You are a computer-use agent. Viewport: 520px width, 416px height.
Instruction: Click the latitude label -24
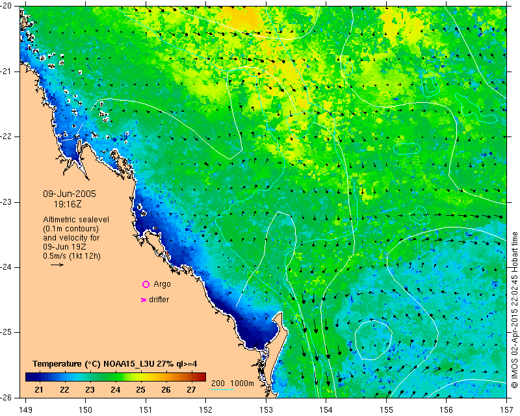[x=6, y=267]
